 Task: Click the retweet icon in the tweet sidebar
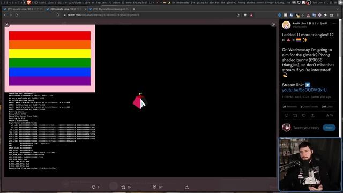click(295, 115)
